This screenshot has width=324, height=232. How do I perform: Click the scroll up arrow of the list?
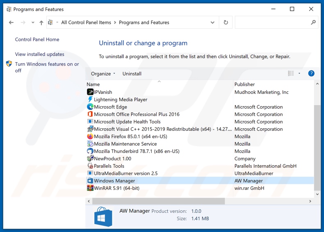click(x=317, y=84)
